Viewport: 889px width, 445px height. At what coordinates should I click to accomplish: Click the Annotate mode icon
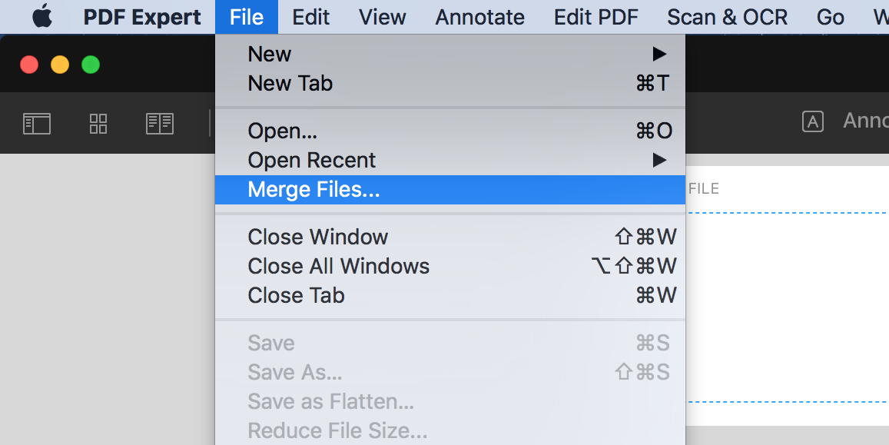pyautogui.click(x=812, y=121)
